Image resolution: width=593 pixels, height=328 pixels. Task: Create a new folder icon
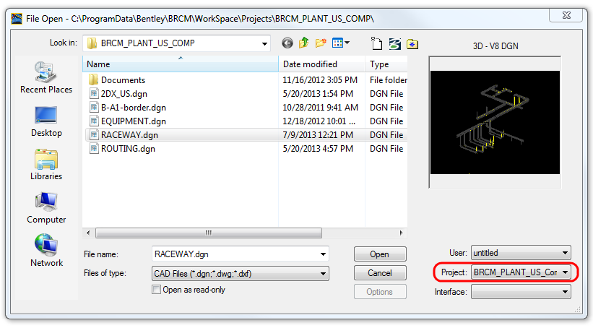click(321, 43)
